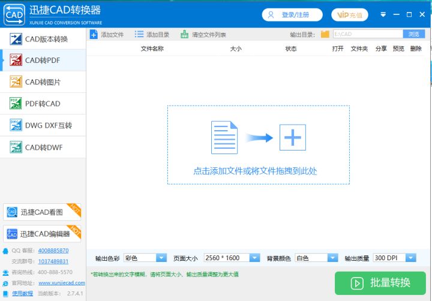Open the 交流群号 link 1037489831
Viewport: 432px width, 301px height.
point(53,261)
